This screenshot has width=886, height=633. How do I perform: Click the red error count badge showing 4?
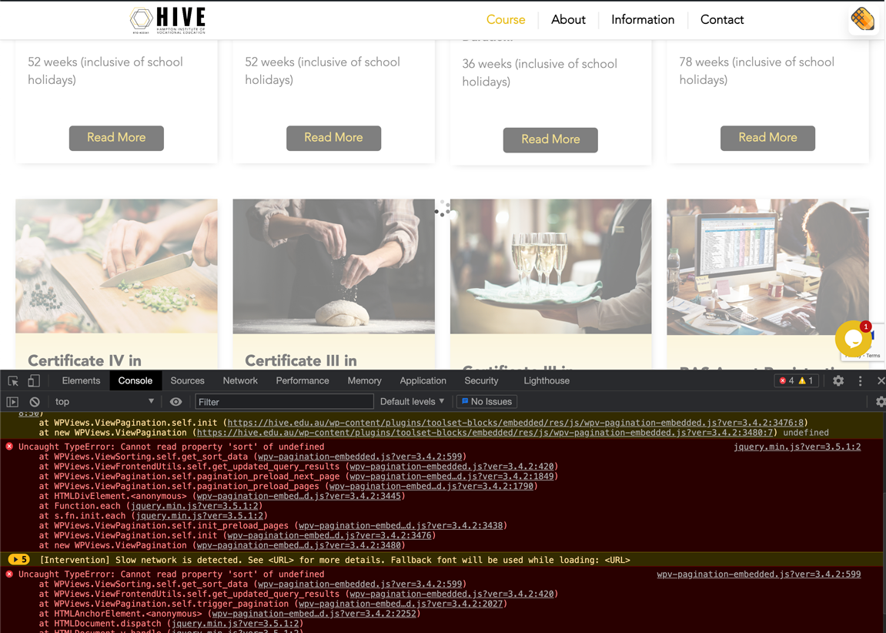click(x=787, y=381)
